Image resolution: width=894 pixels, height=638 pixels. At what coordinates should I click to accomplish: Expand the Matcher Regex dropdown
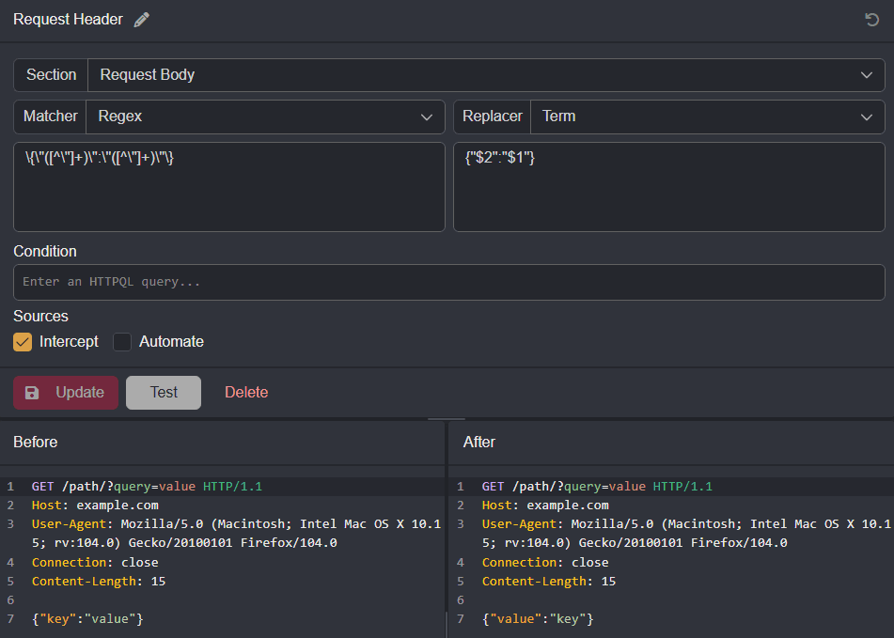click(265, 117)
